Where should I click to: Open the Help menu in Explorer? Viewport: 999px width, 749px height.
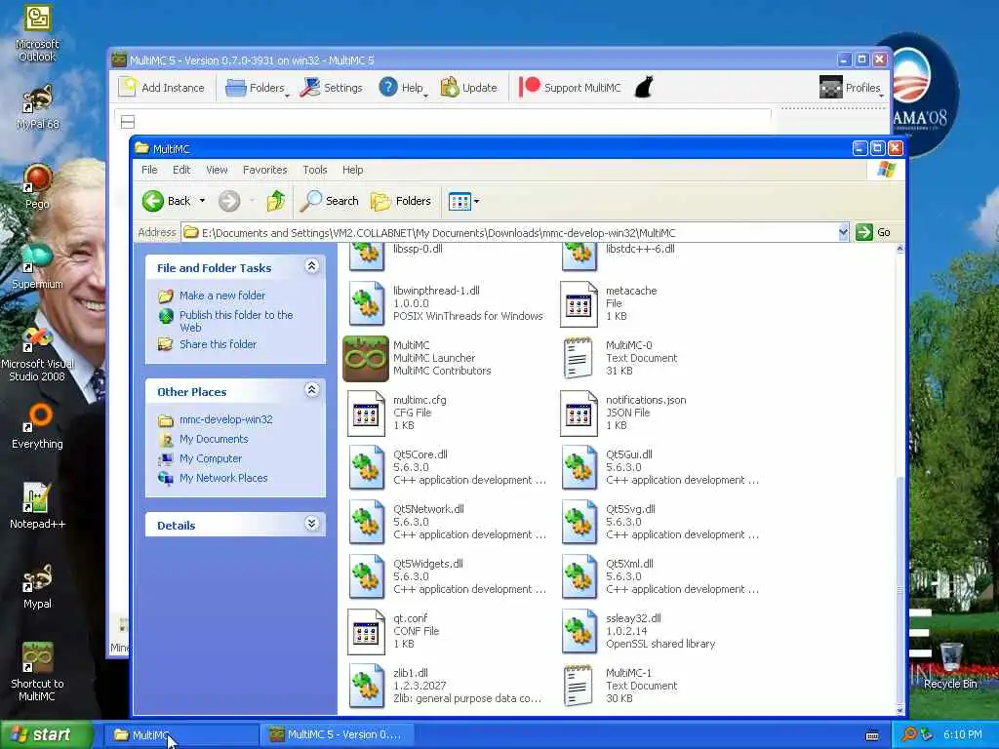(352, 170)
